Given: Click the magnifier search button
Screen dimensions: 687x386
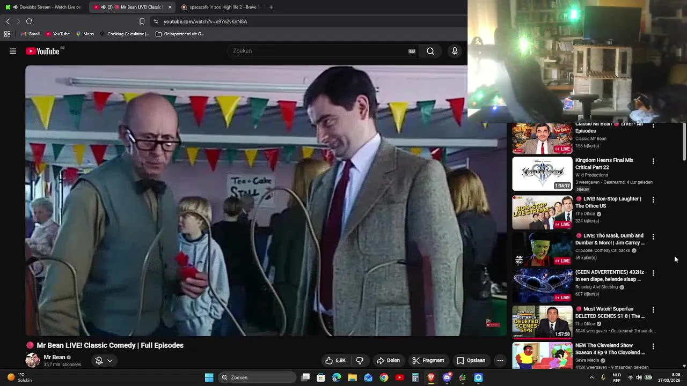Looking at the screenshot, I should pos(430,51).
